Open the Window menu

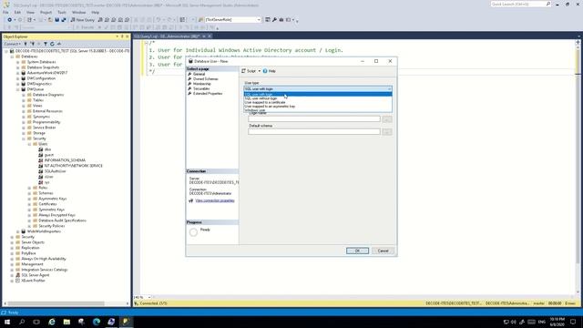coord(79,12)
